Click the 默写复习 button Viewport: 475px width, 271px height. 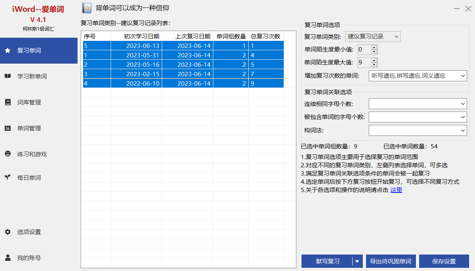tap(327, 262)
